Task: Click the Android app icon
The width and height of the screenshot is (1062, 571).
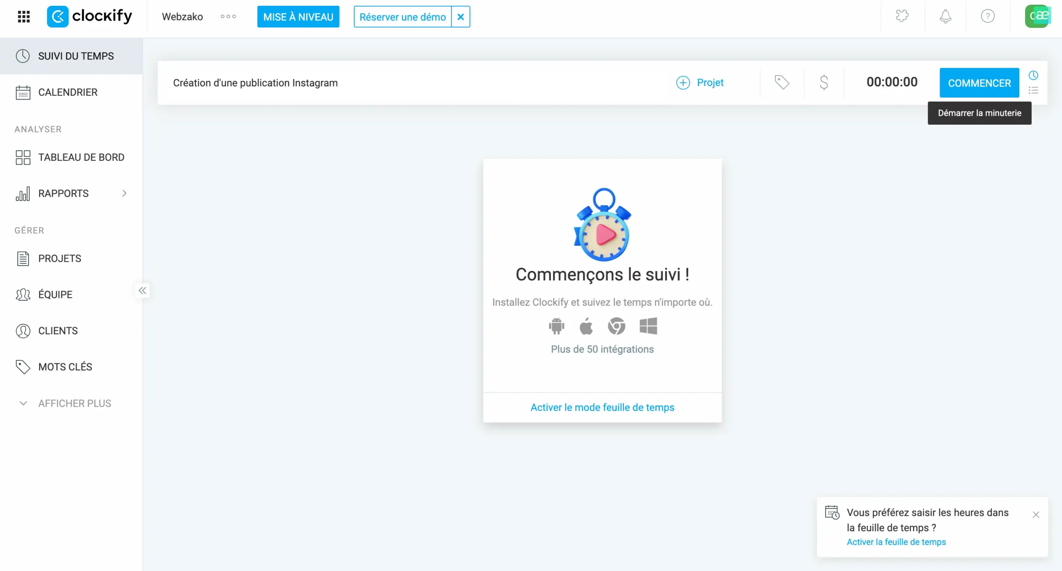Action: point(556,326)
